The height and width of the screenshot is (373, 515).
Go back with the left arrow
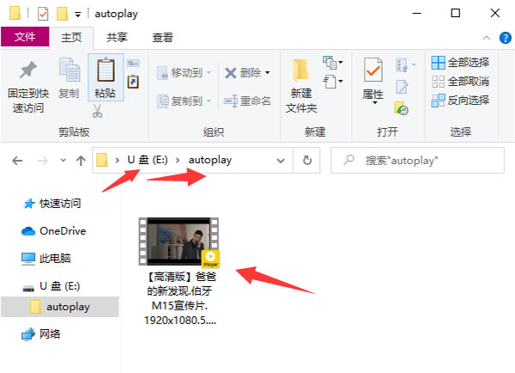[17, 161]
